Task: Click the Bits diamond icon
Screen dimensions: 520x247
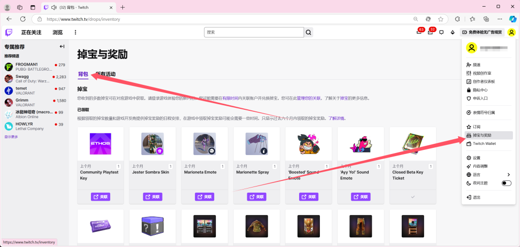Action: (452, 32)
